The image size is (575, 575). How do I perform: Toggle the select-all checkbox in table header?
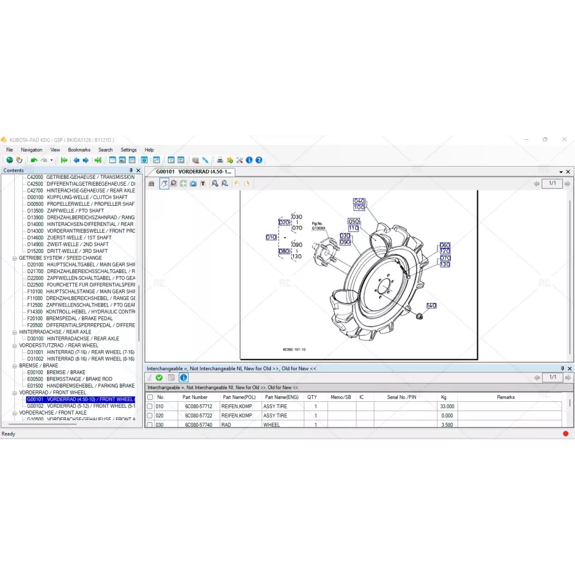tap(150, 397)
